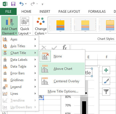The image size is (116, 114).
Task: Click the Undo arrow icon
Action: [x=21, y=4]
